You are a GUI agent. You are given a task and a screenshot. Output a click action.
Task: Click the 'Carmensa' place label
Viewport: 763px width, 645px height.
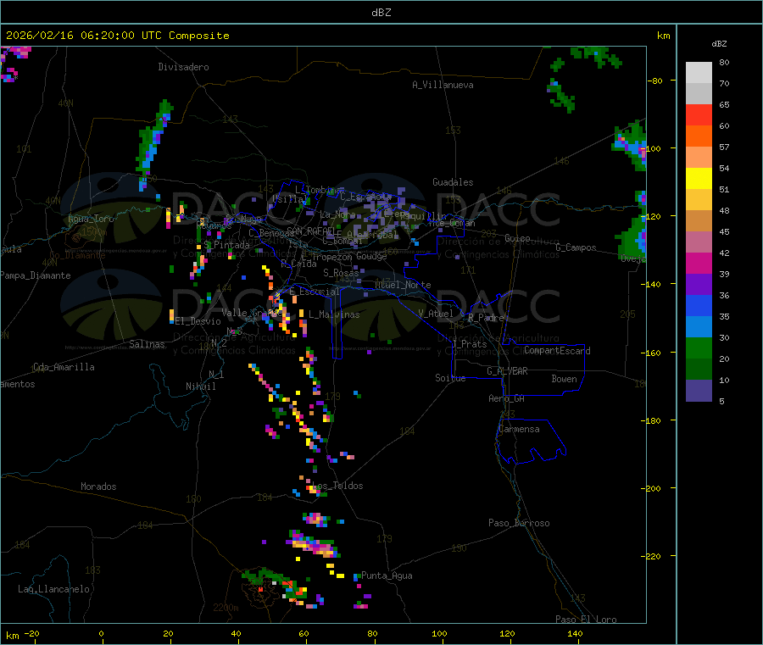[x=519, y=429]
